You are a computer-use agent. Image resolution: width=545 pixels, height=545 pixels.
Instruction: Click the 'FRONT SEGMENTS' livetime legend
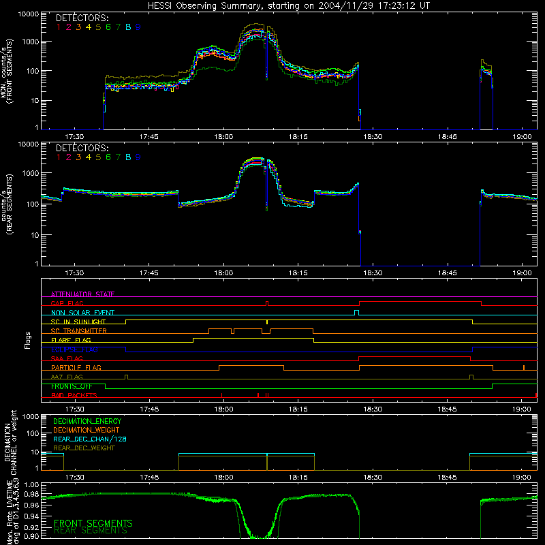93,523
